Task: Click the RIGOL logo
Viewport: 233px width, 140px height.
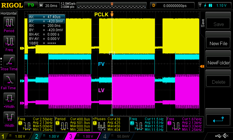Action: [12, 6]
